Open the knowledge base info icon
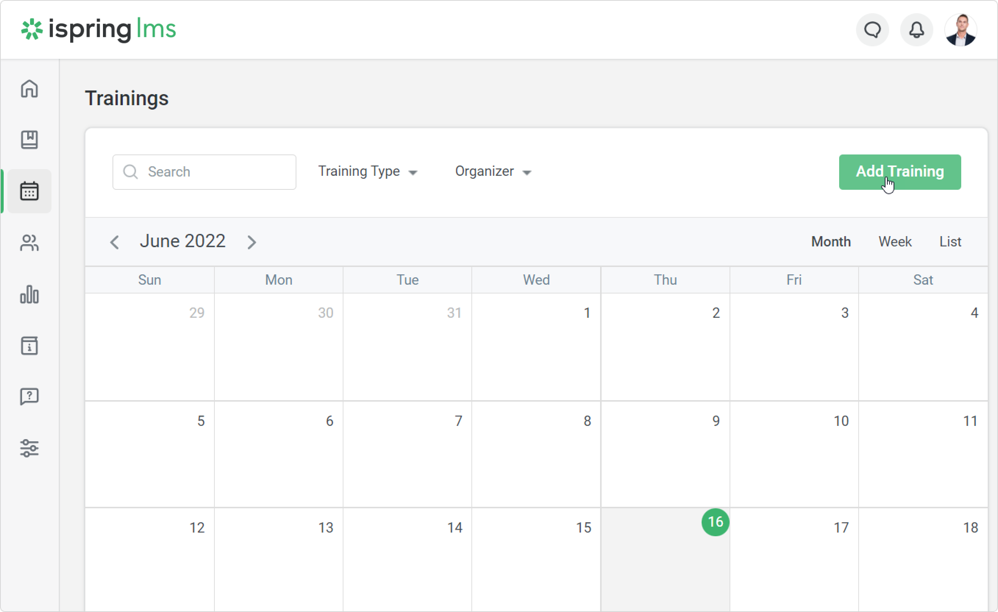This screenshot has width=998, height=612. point(29,346)
